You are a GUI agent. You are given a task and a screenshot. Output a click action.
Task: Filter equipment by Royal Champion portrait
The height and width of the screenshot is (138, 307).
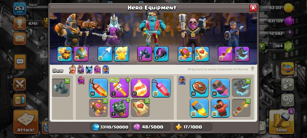105,69
